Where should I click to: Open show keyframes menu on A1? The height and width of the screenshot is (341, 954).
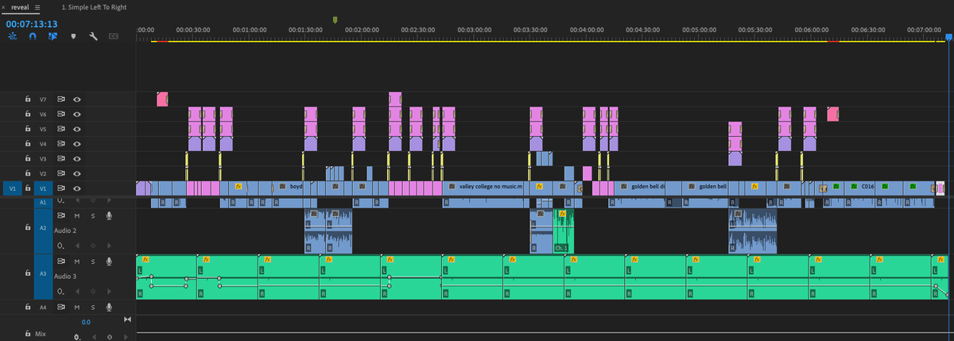pyautogui.click(x=61, y=200)
